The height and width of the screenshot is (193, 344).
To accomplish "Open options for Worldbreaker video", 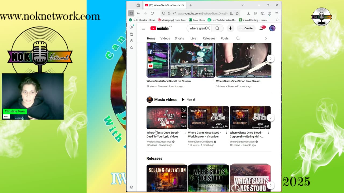I will coord(227,132).
